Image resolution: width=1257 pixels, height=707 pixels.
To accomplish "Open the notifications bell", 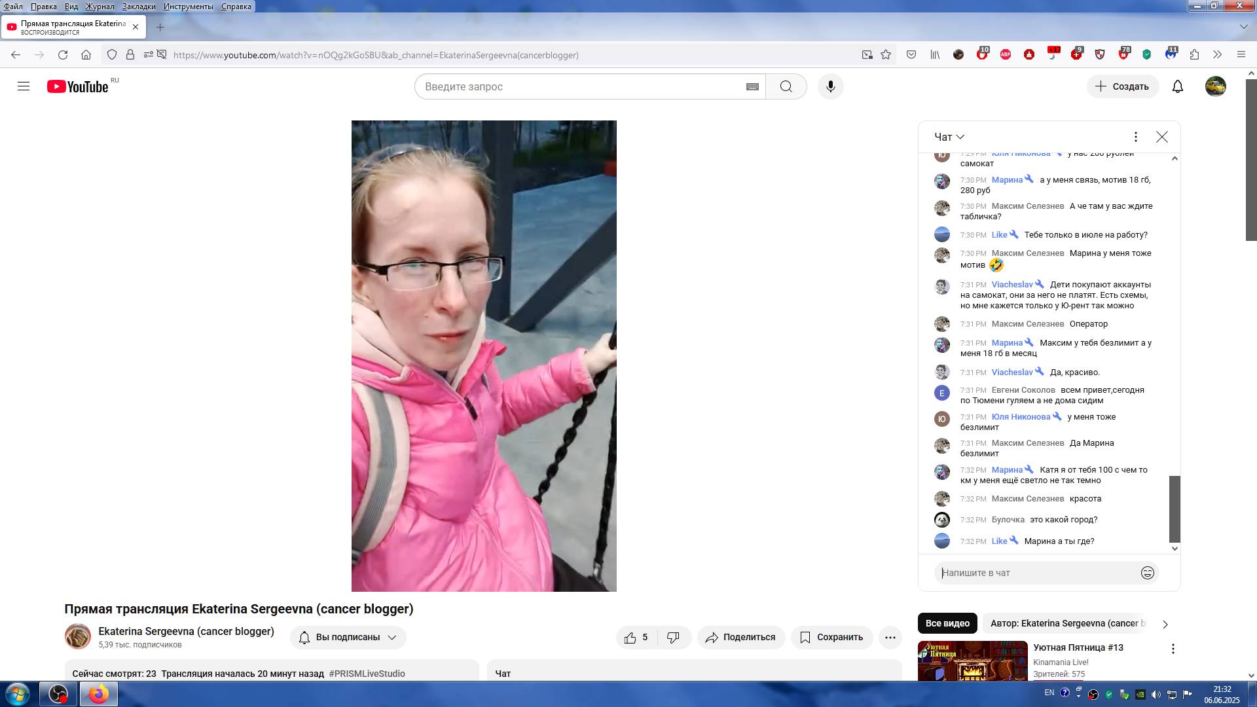I will (1177, 86).
